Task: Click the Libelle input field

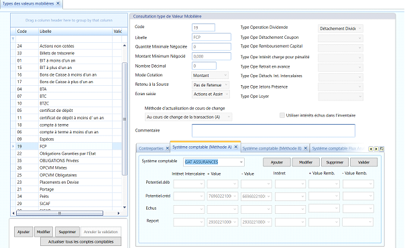Action: [x=211, y=37]
